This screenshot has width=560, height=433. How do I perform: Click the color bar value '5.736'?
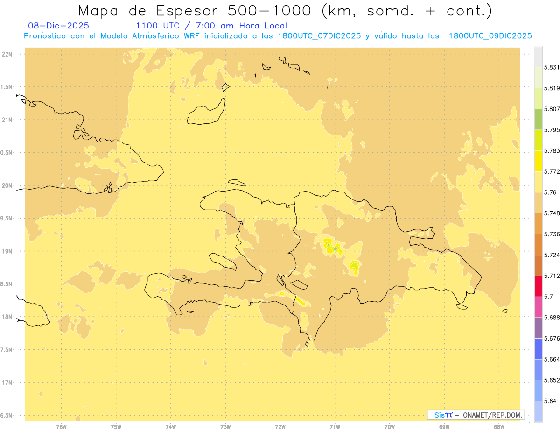tap(552, 234)
